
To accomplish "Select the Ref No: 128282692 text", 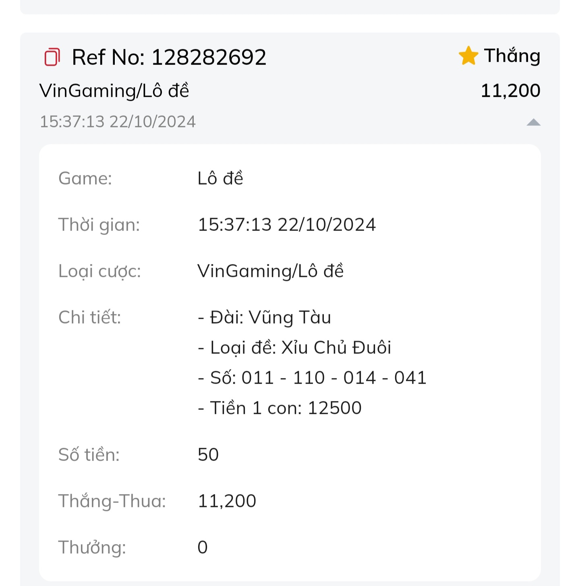I will pyautogui.click(x=169, y=57).
